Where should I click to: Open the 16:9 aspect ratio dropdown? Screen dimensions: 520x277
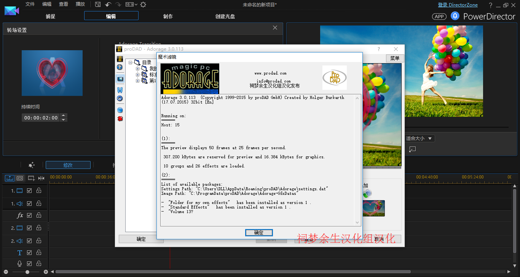tap(131, 5)
